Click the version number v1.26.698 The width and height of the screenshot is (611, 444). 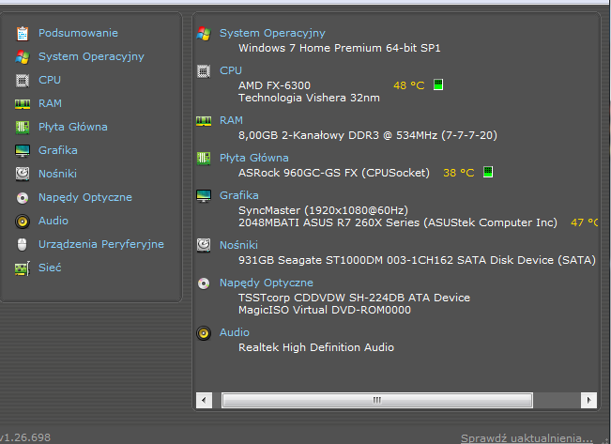coord(25,437)
